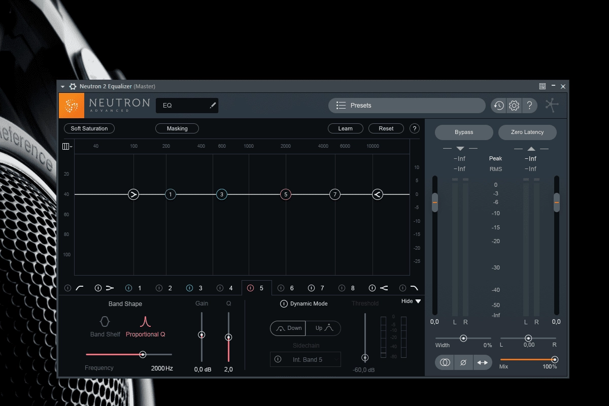Choose the Band Shelf shape icon
Screen dimensions: 609x406
(105, 321)
